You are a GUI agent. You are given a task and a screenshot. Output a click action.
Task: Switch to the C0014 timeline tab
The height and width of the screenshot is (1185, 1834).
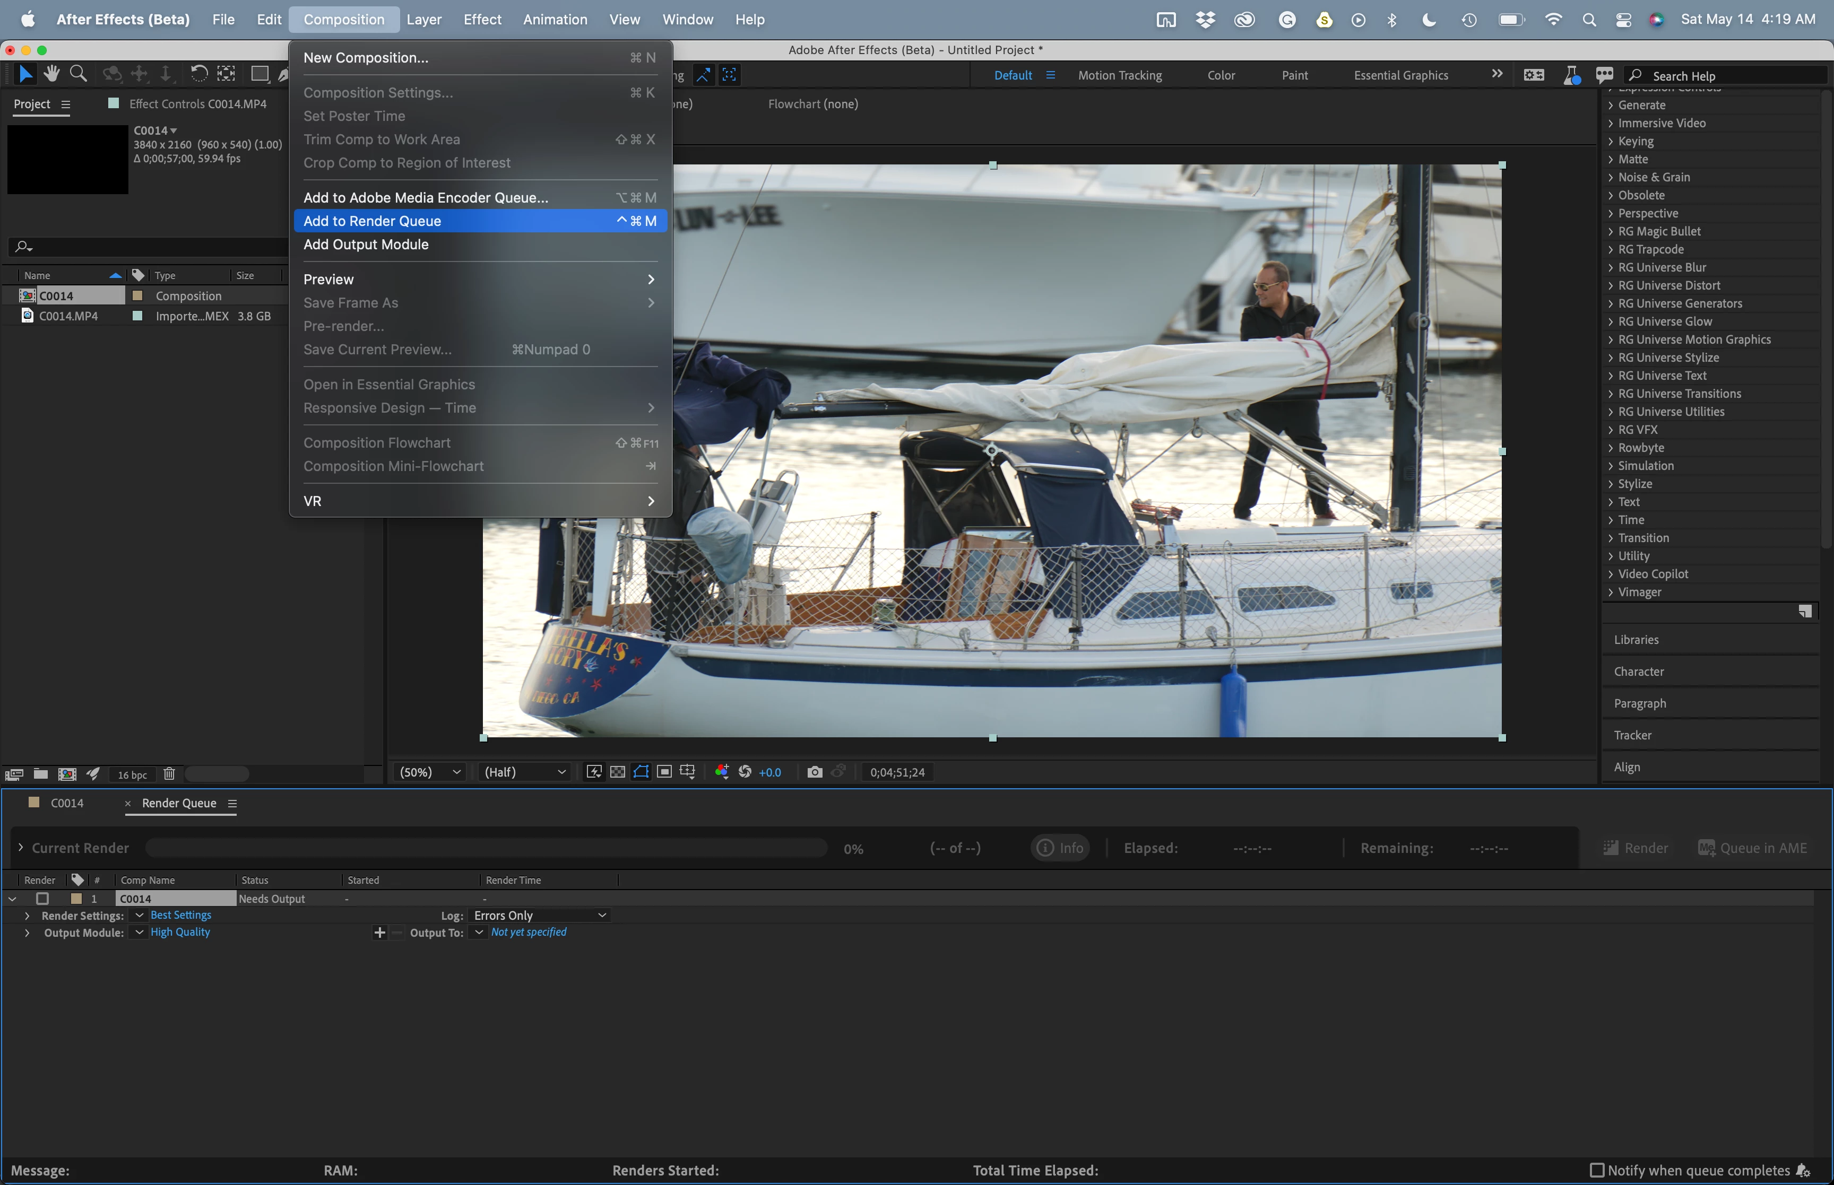pos(67,803)
